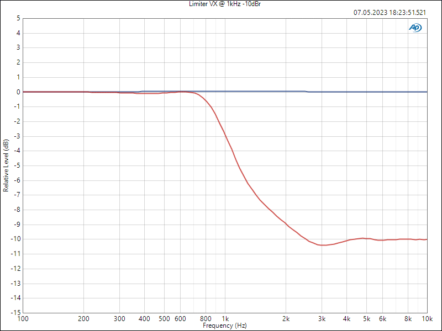The width and height of the screenshot is (442, 331).
Task: Click the timestamp 07.05.2023 18:23:51.521
Action: point(390,12)
